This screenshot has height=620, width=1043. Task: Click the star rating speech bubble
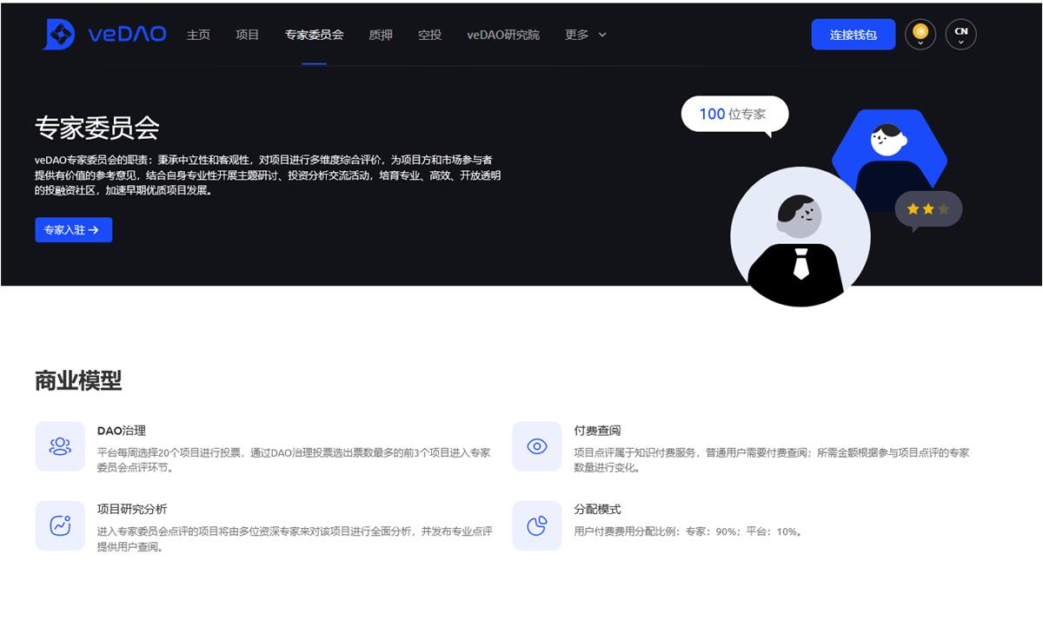tap(927, 208)
